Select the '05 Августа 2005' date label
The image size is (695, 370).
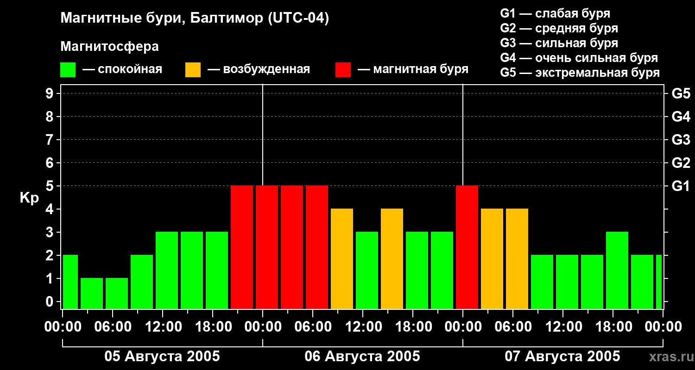(x=162, y=357)
